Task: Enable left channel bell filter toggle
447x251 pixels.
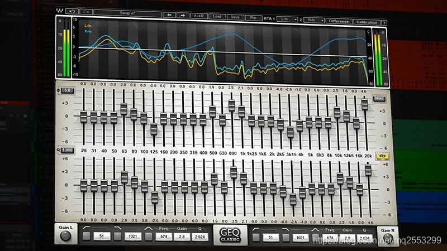Action: pyautogui.click(x=149, y=236)
